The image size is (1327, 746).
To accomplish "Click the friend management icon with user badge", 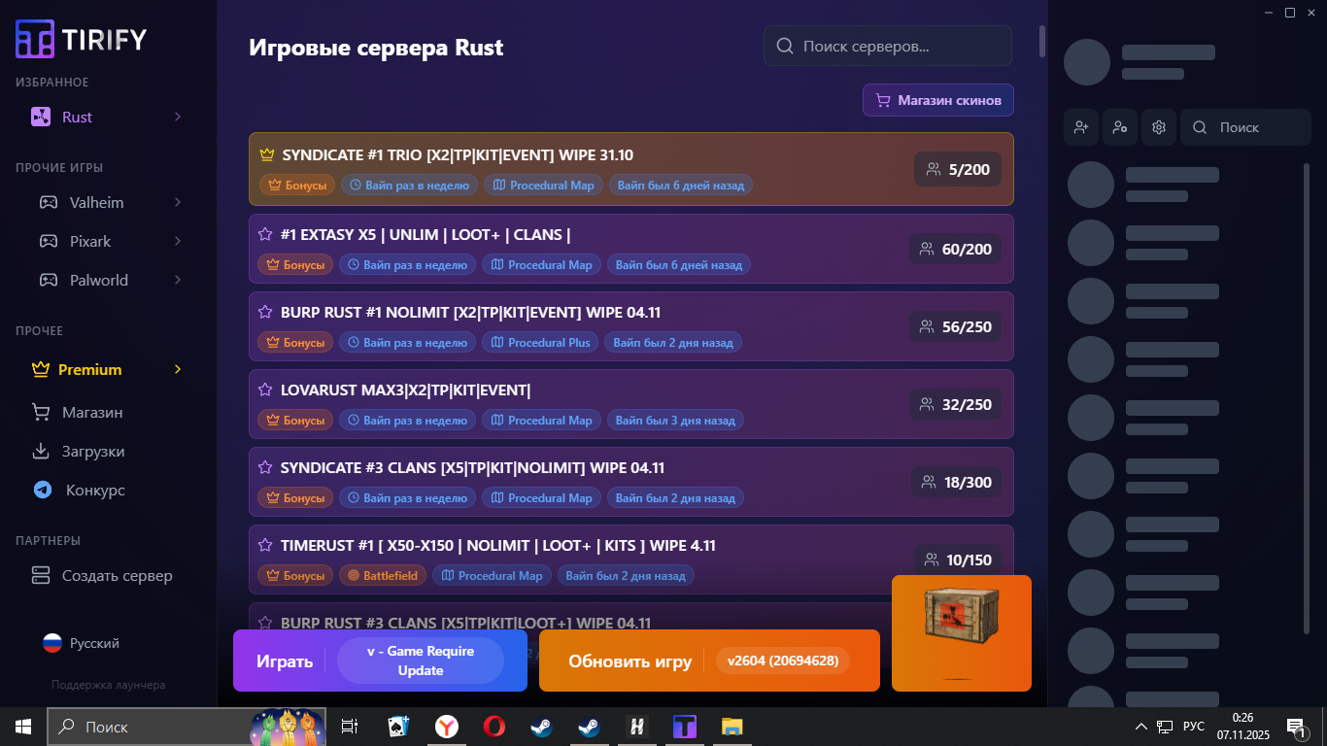I will click(1119, 127).
